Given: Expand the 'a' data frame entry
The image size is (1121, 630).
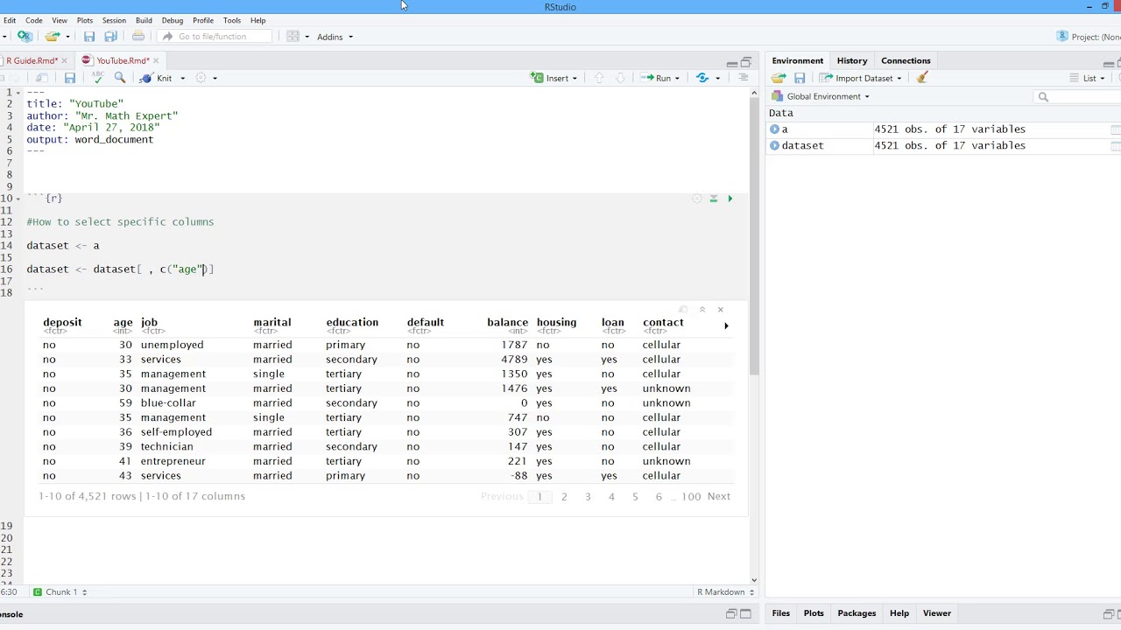Looking at the screenshot, I should 774,129.
